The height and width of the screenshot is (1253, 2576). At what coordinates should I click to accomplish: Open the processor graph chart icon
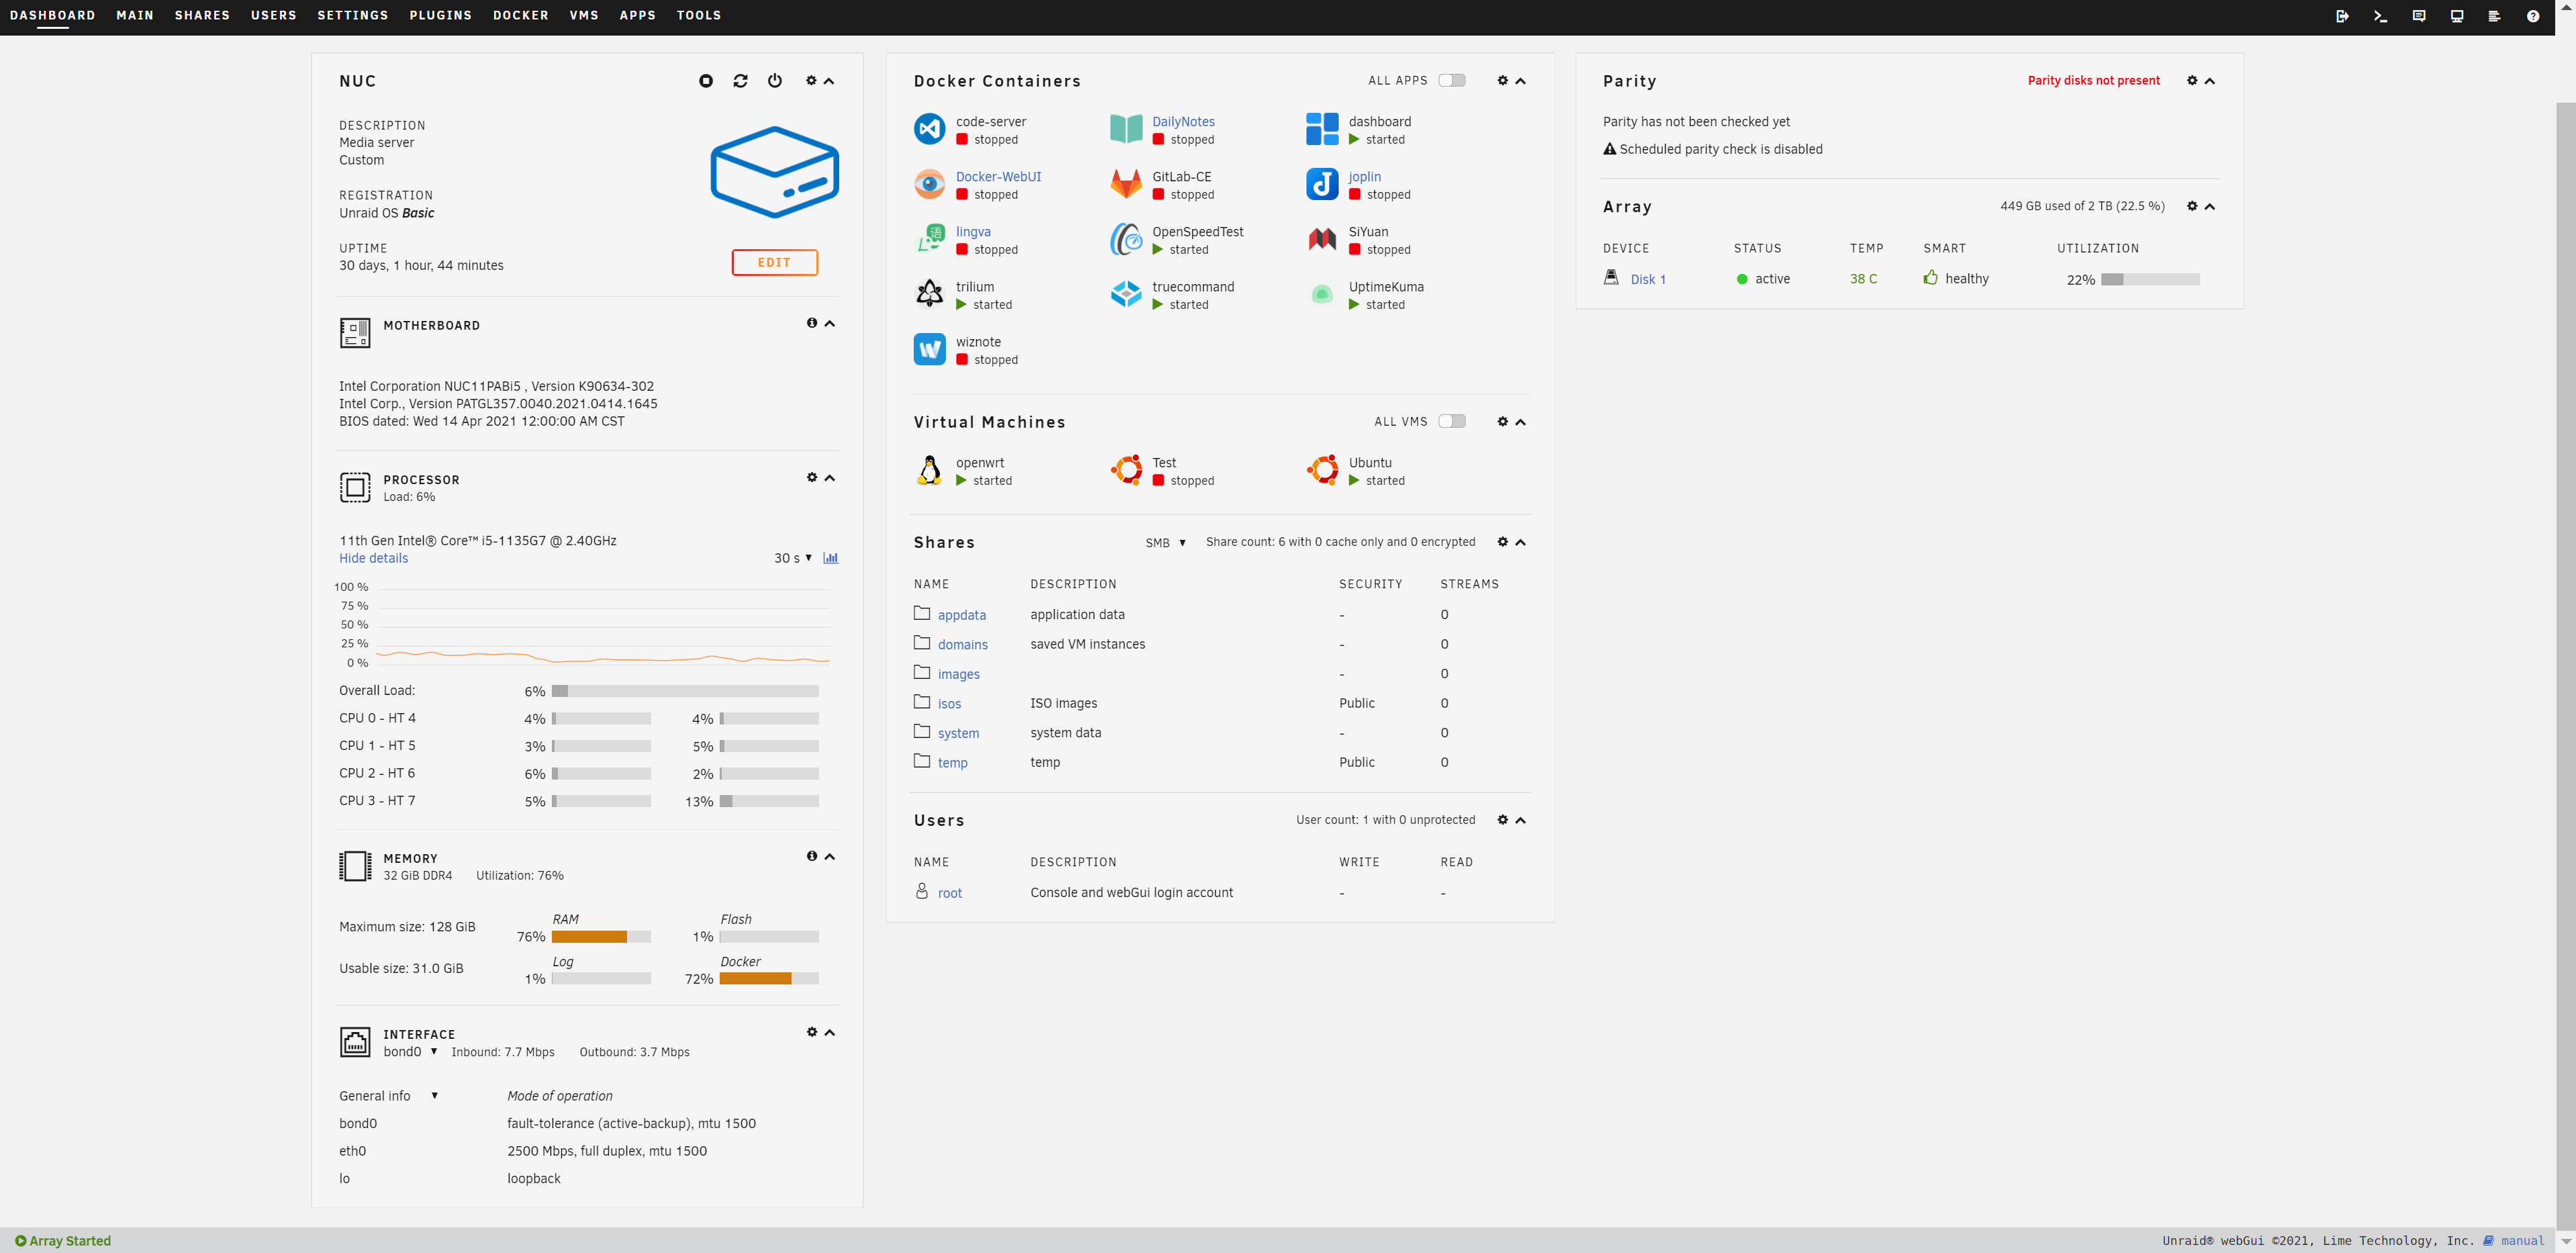[830, 558]
